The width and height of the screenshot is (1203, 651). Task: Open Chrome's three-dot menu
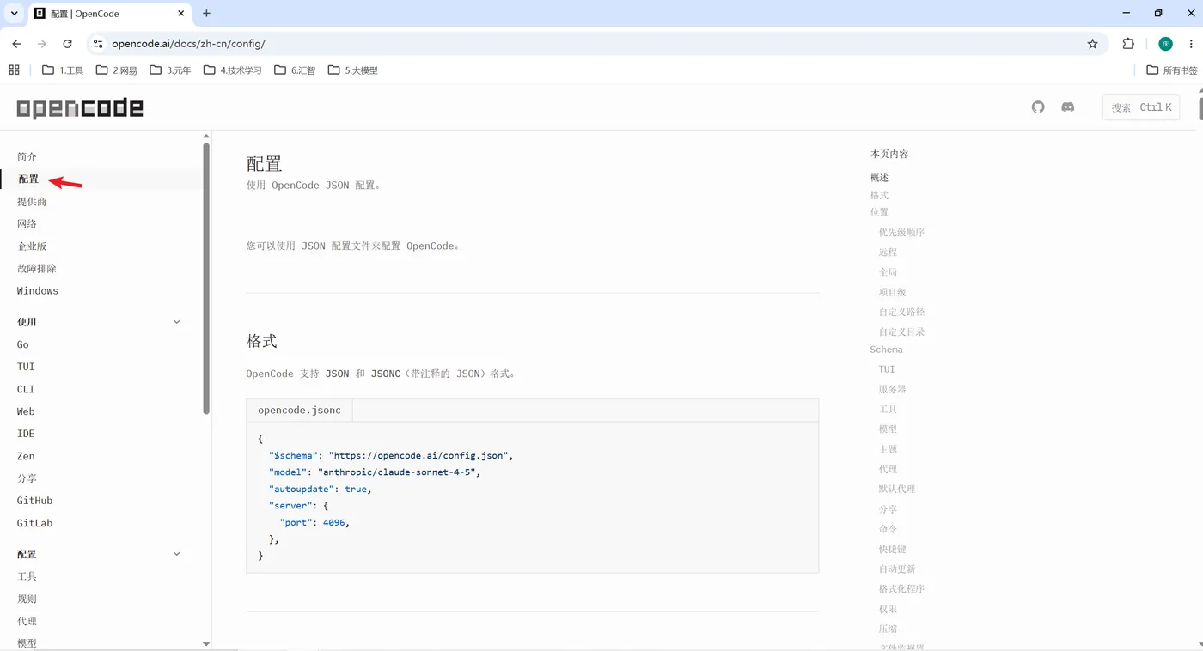(x=1190, y=44)
